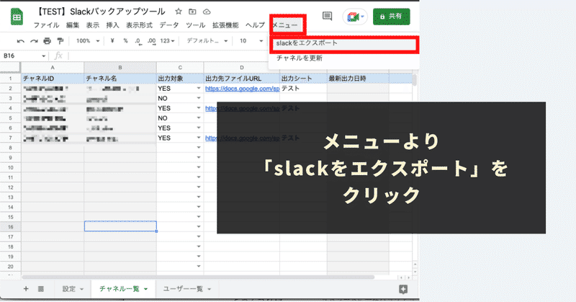Open the 編集 menu
The image size is (576, 302).
coord(73,25)
